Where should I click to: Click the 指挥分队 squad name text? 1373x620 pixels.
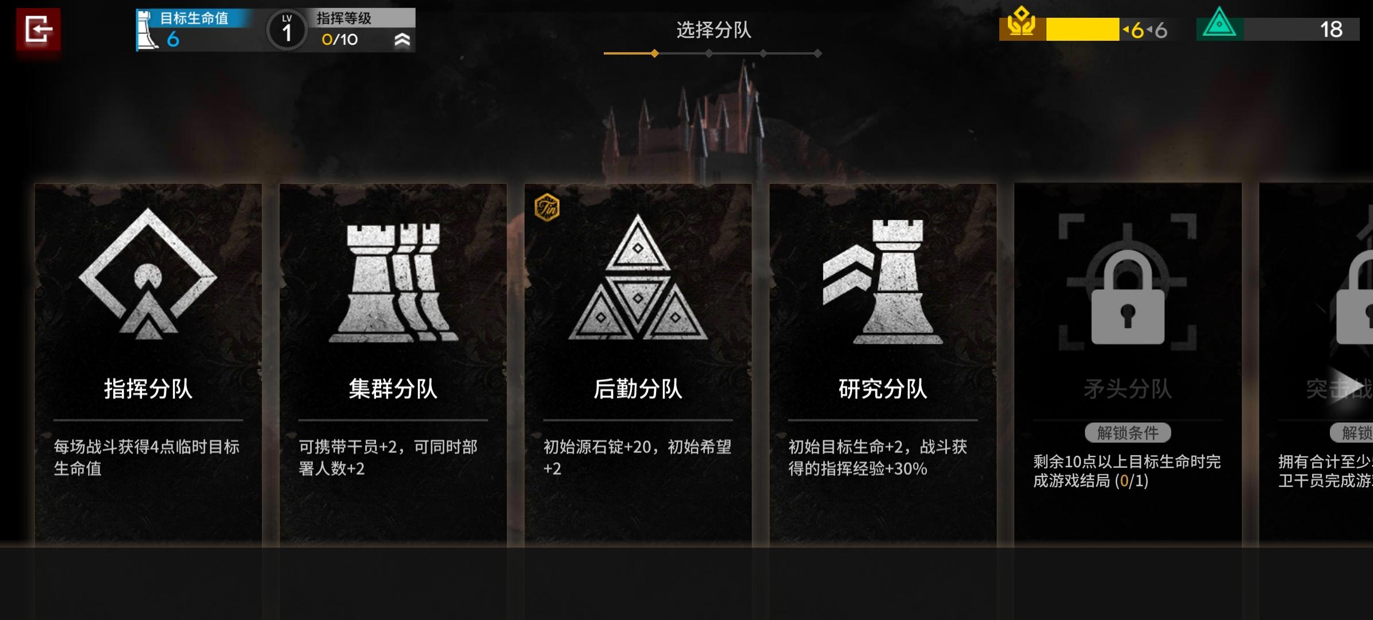[x=148, y=389]
